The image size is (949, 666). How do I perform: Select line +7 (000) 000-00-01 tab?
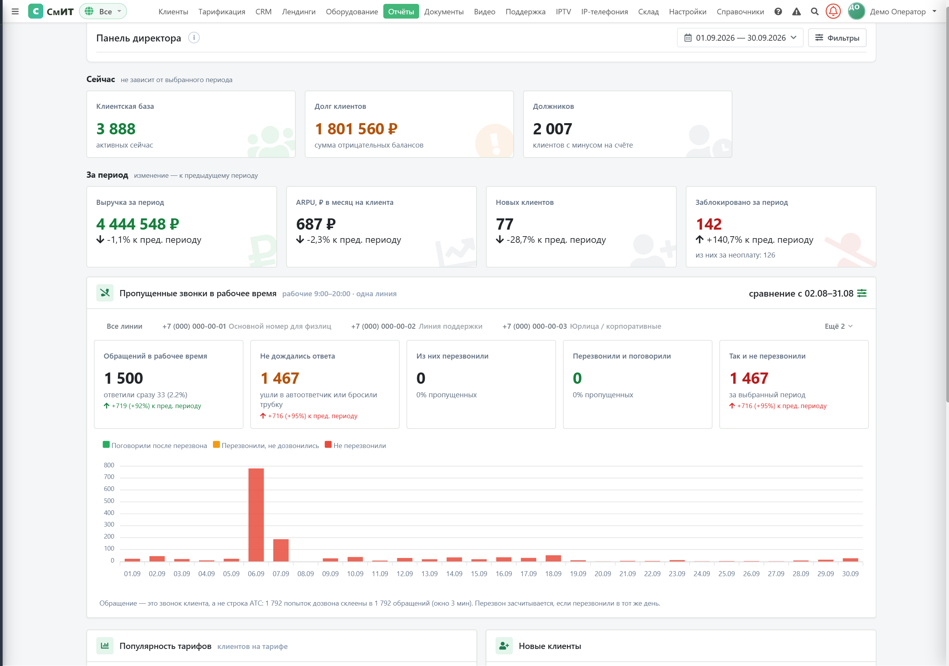tap(247, 326)
